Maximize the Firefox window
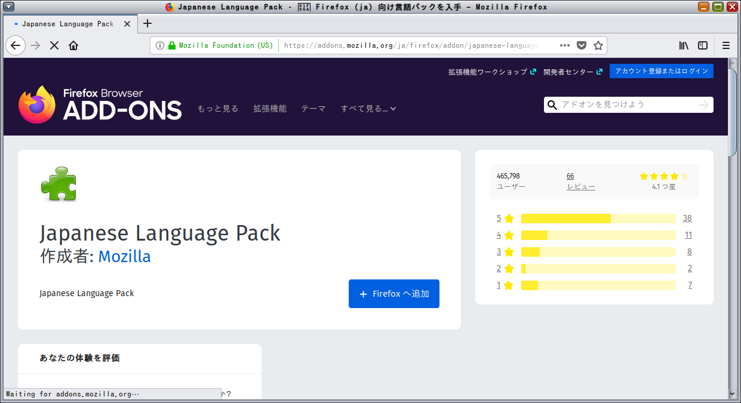Viewport: 741px width, 403px height. [718, 7]
